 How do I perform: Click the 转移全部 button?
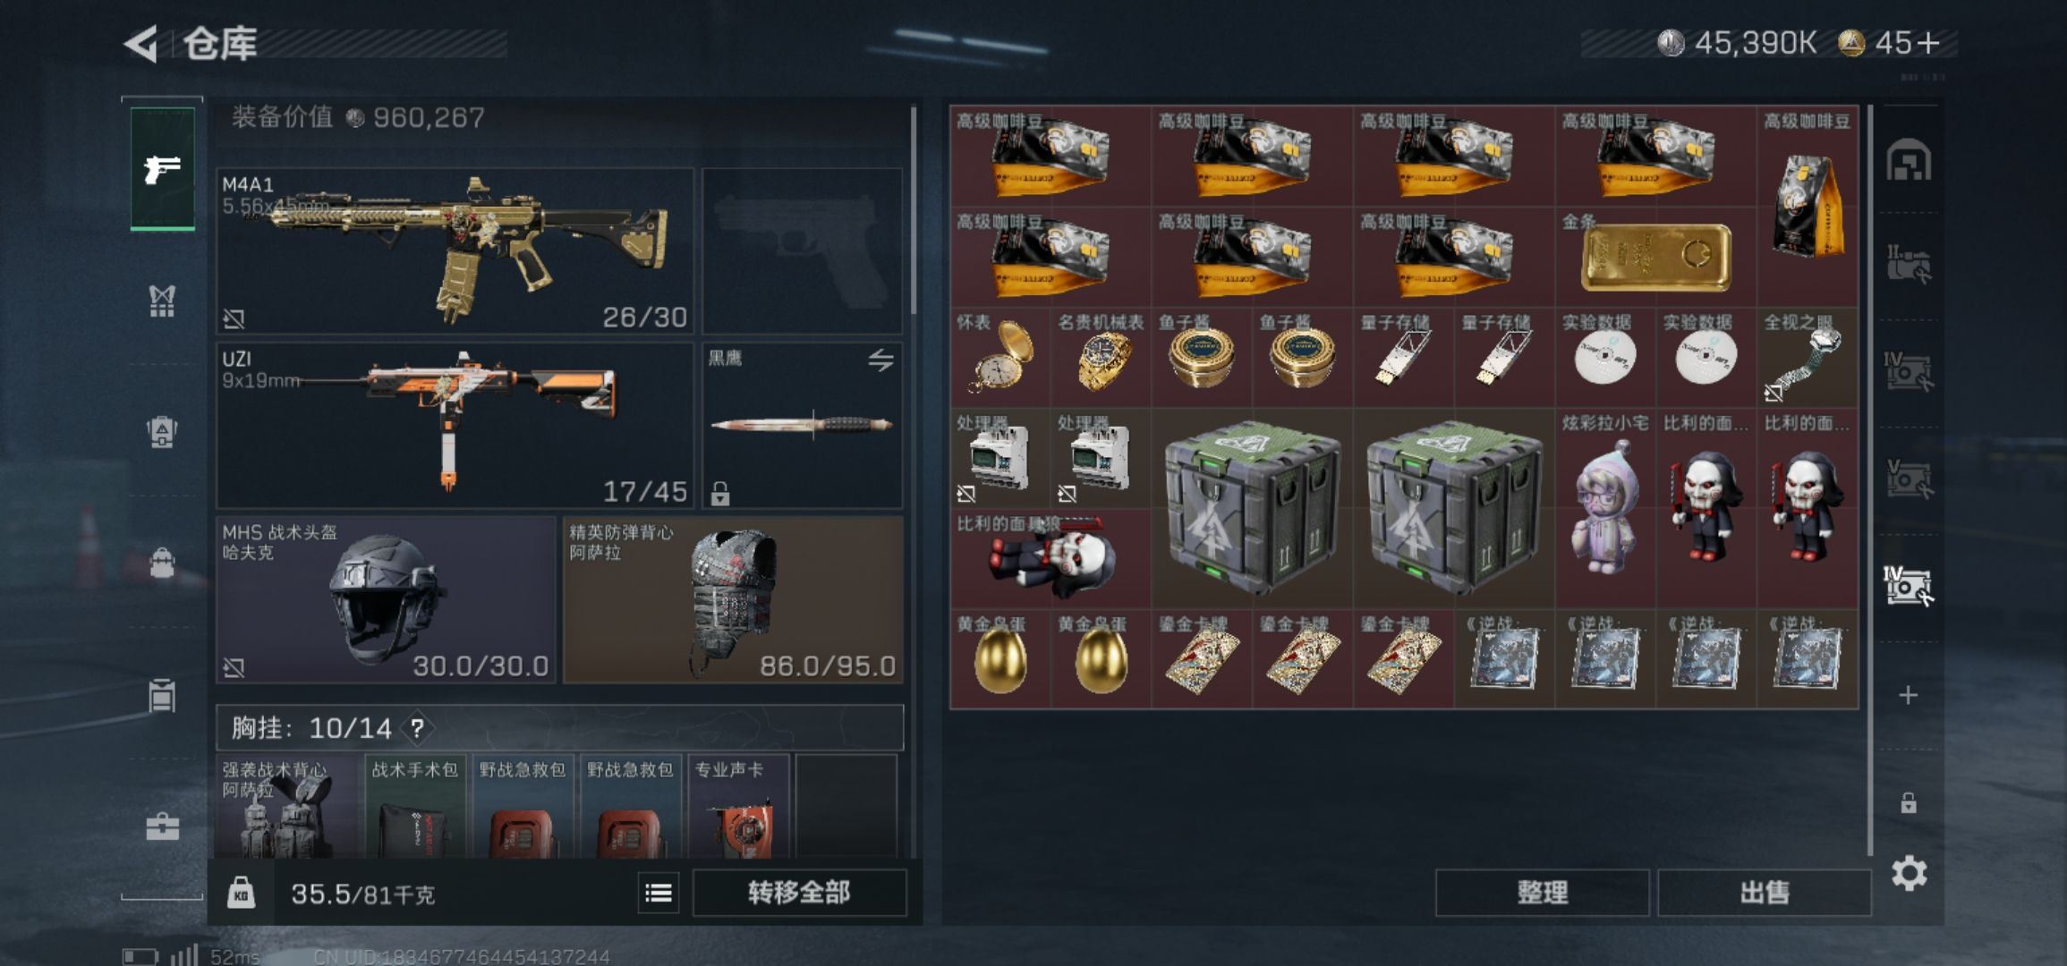799,893
